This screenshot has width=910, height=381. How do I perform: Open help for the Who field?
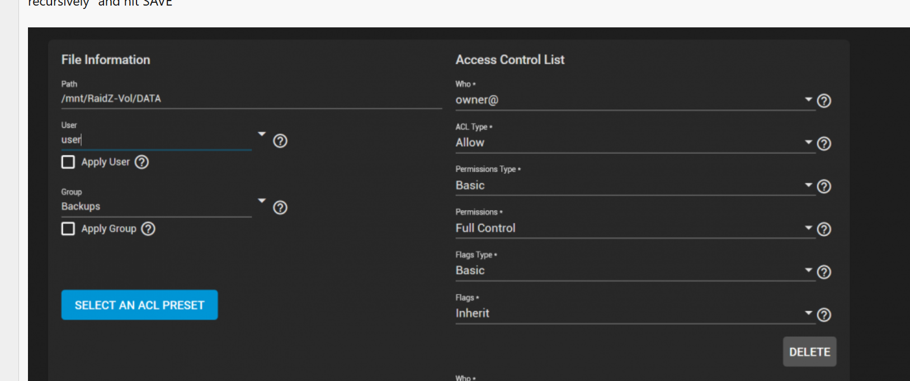[824, 101]
